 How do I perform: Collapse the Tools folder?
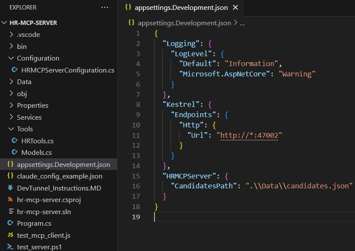[x=11, y=129]
